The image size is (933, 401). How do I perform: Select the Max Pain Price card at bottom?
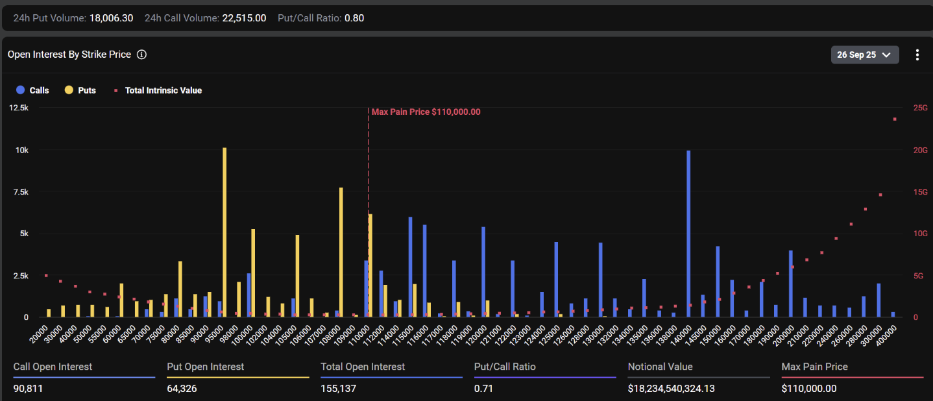click(852, 378)
